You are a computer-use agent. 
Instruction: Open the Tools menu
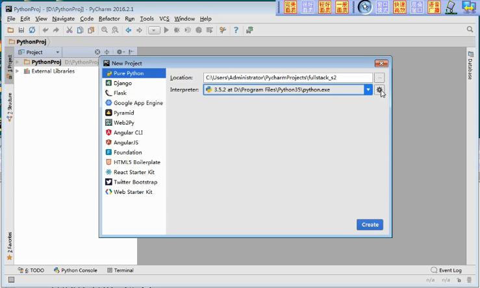(x=147, y=19)
